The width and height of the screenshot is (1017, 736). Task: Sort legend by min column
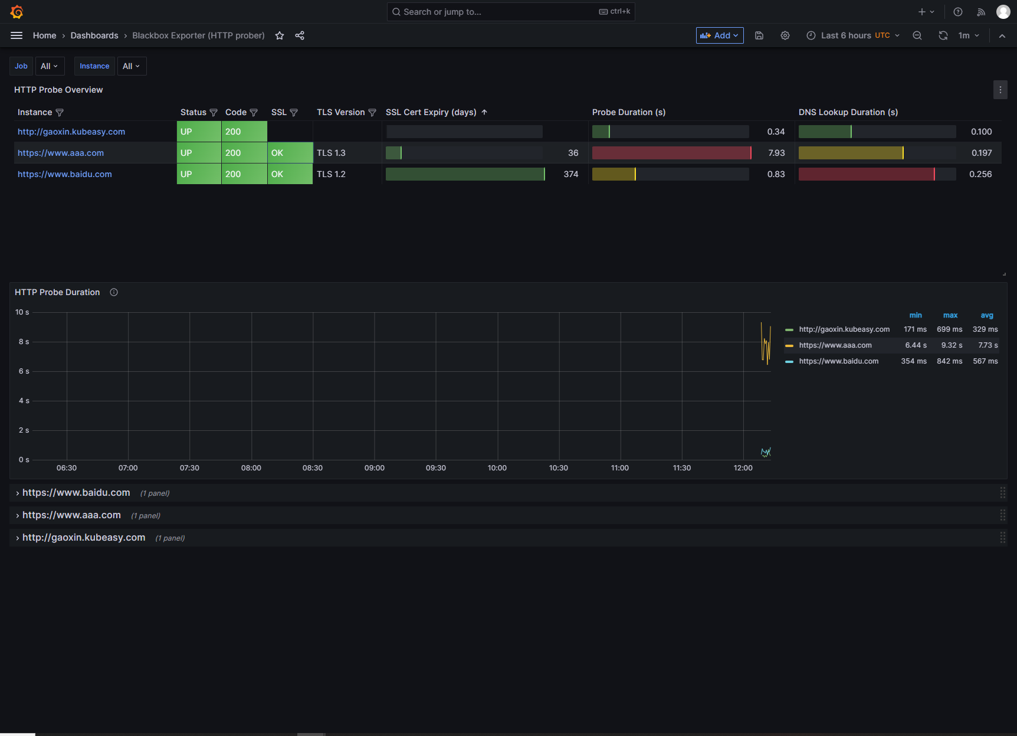[916, 315]
